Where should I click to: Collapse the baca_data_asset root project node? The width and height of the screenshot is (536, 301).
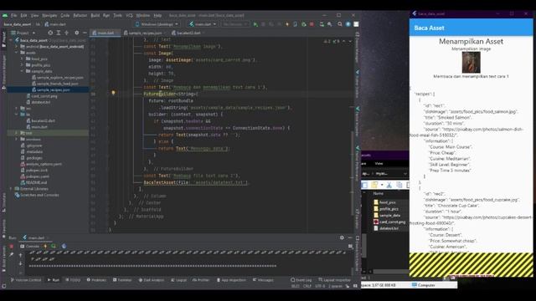(11, 40)
